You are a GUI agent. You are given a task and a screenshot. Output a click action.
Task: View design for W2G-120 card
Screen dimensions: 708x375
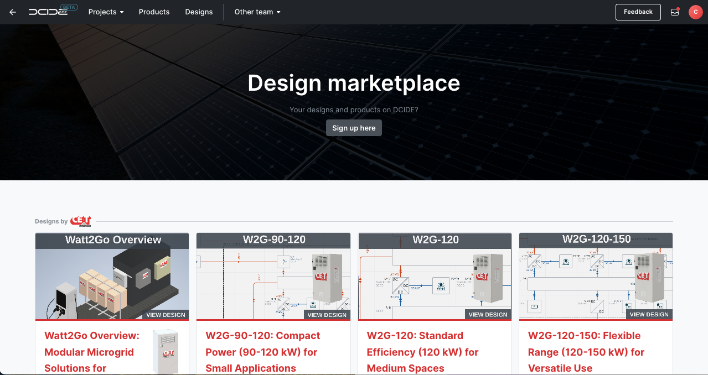tap(488, 315)
